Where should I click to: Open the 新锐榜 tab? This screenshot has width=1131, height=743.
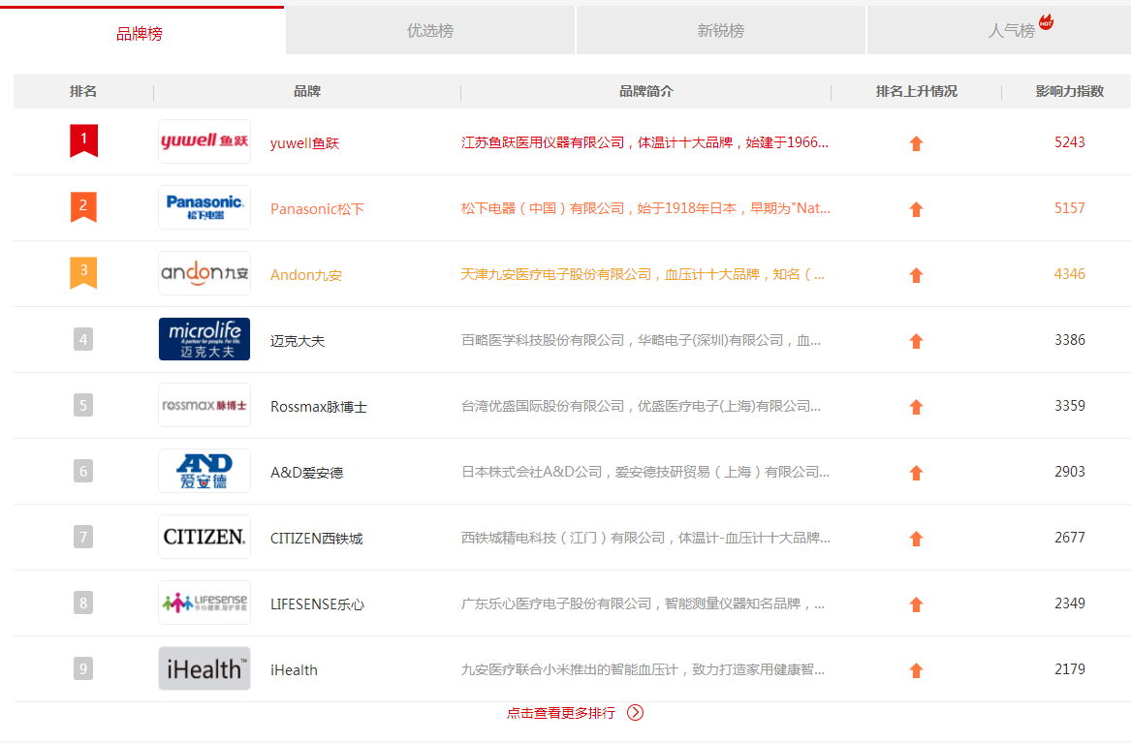tap(721, 30)
